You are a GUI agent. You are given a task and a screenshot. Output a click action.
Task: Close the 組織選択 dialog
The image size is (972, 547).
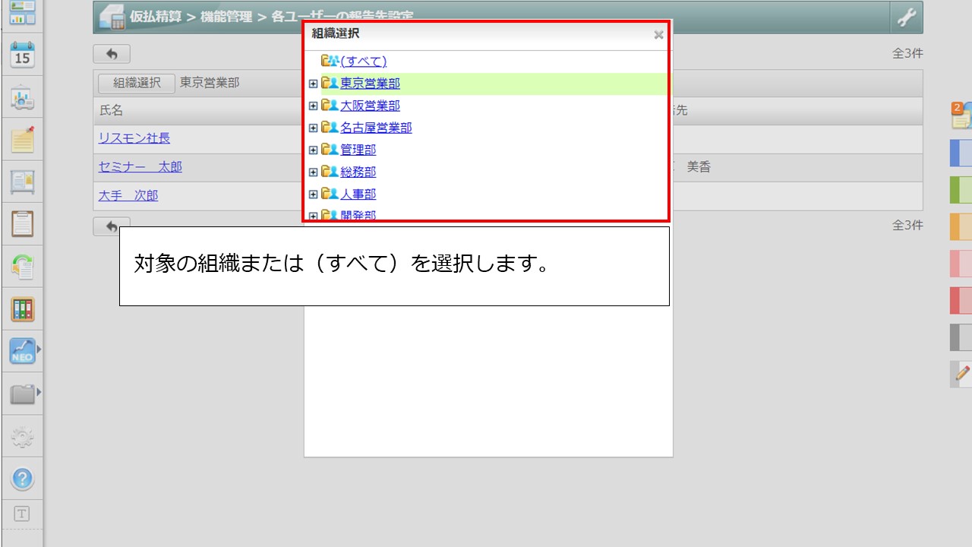pyautogui.click(x=658, y=34)
